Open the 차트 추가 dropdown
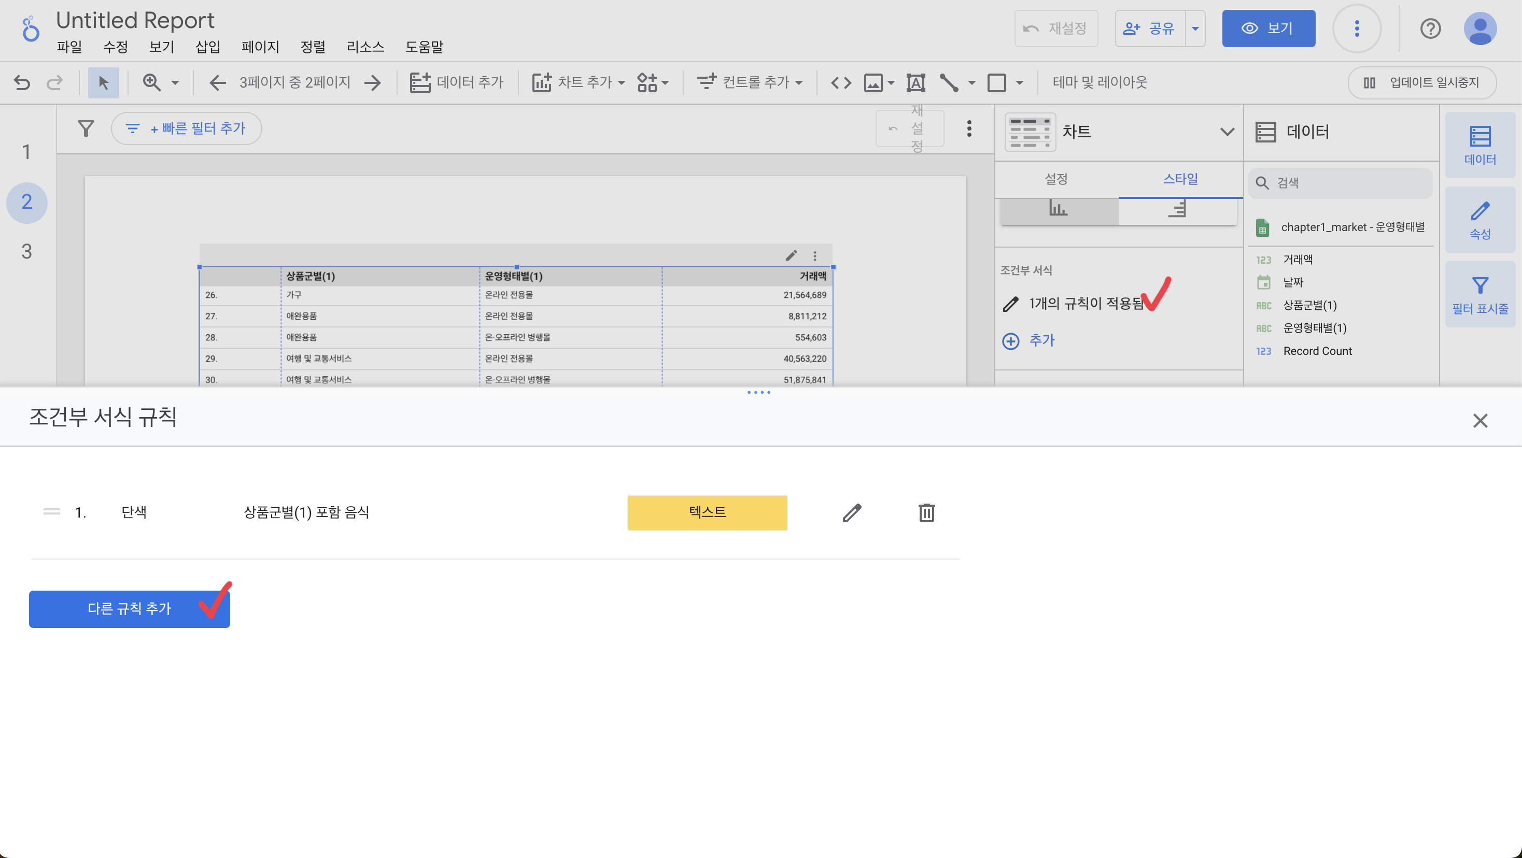The width and height of the screenshot is (1522, 858). point(579,82)
